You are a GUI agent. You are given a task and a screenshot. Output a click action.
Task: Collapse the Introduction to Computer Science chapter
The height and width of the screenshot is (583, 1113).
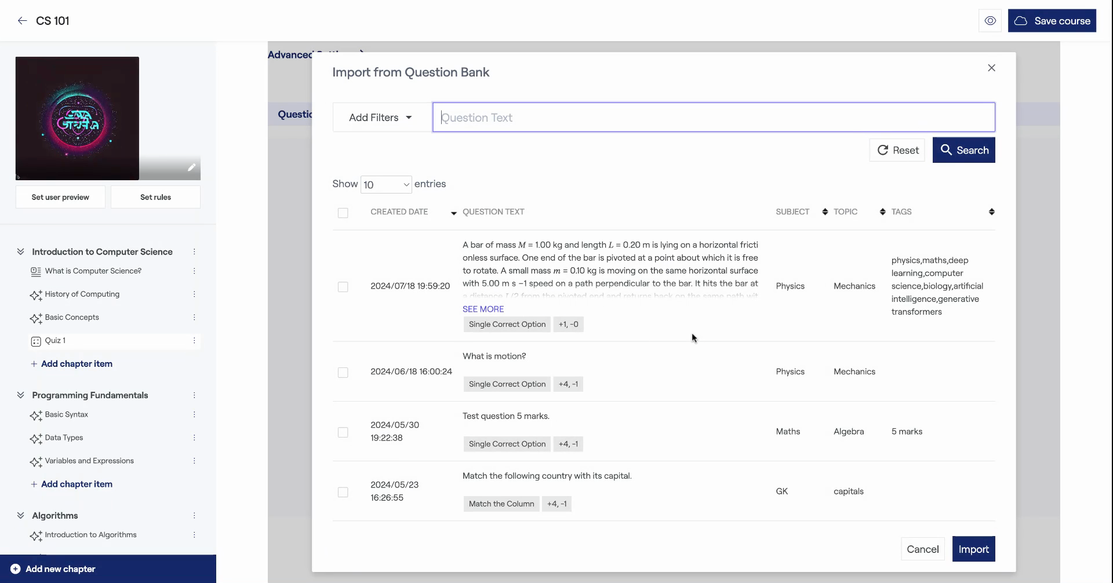click(21, 252)
